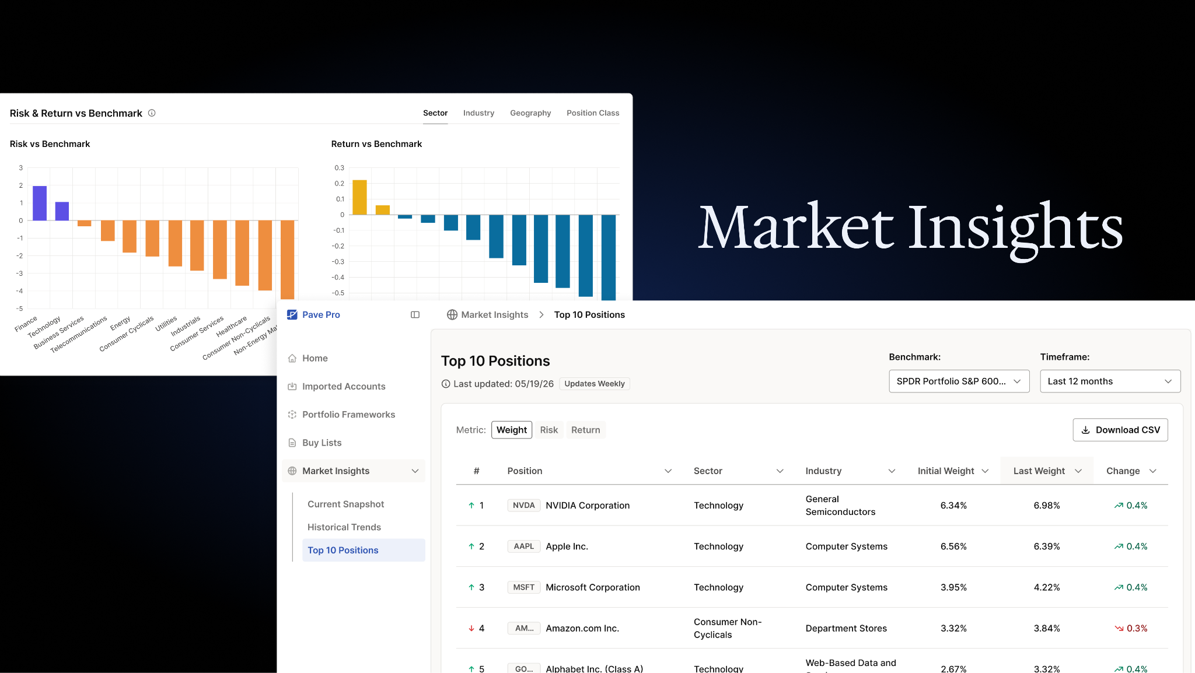Open the Position column header chevron

coord(668,471)
